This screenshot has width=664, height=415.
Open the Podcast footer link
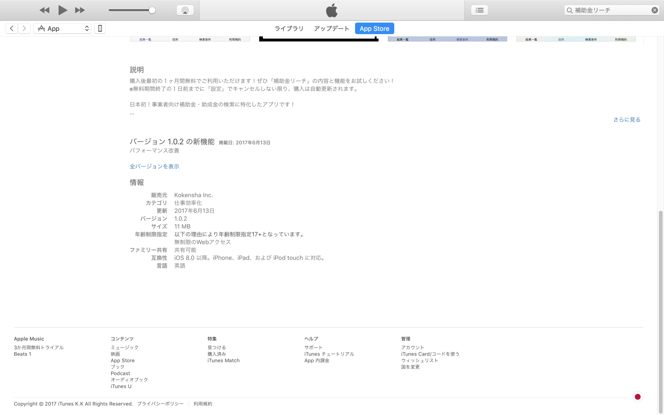120,373
